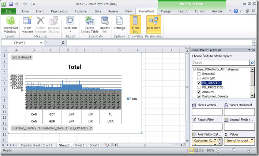Collapse the bam_POActivity_AllInstances table
Screen dimensions: 259x156
click(194, 69)
